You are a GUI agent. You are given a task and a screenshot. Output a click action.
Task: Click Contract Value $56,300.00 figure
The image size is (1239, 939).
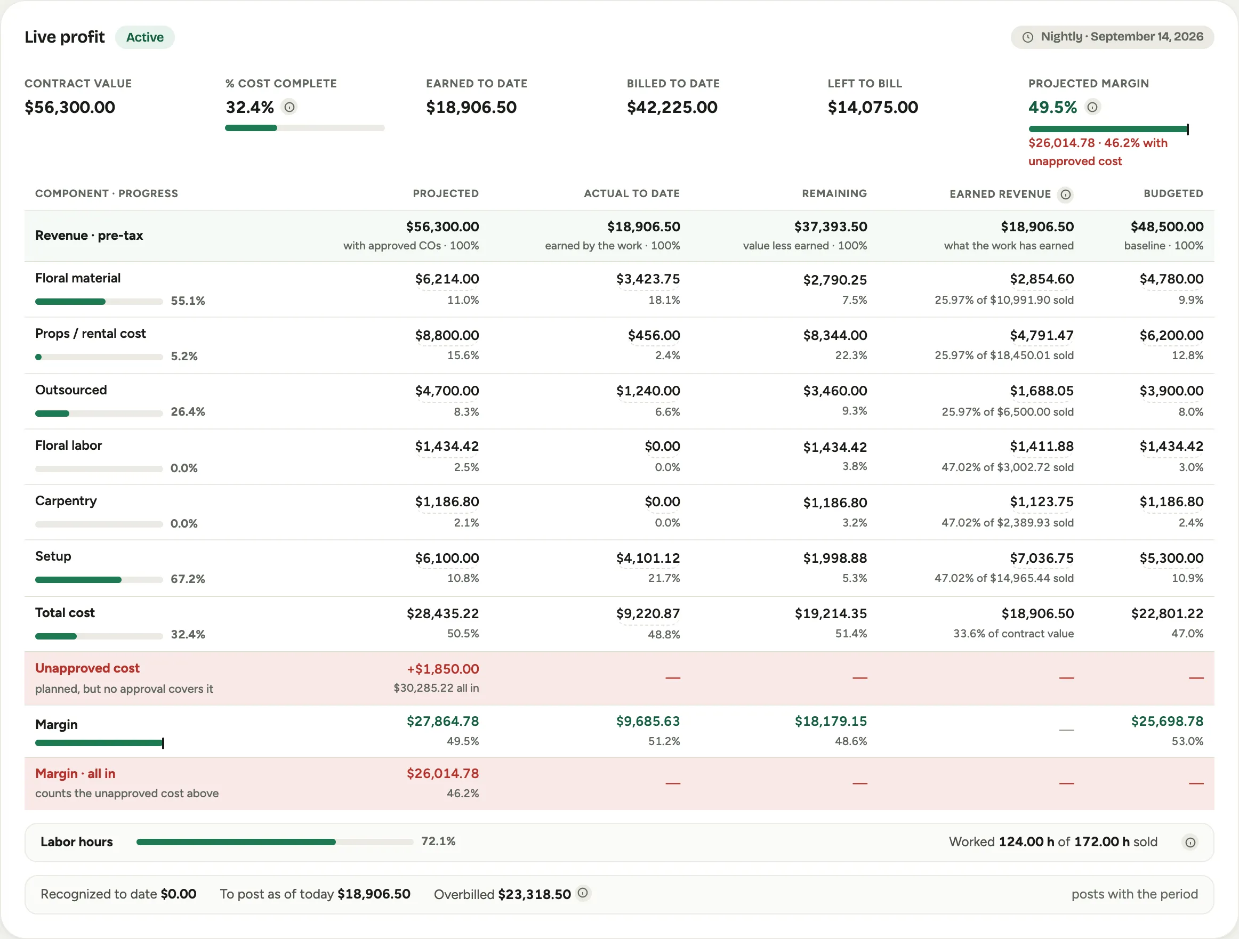(70, 108)
